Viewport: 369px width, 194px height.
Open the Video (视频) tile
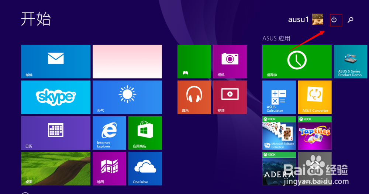(x=230, y=97)
